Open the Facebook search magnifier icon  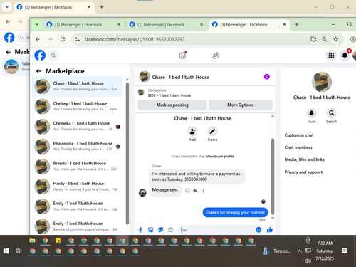[53, 56]
